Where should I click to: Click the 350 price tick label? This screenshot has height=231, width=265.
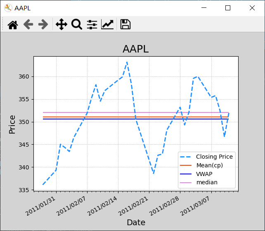point(24,122)
